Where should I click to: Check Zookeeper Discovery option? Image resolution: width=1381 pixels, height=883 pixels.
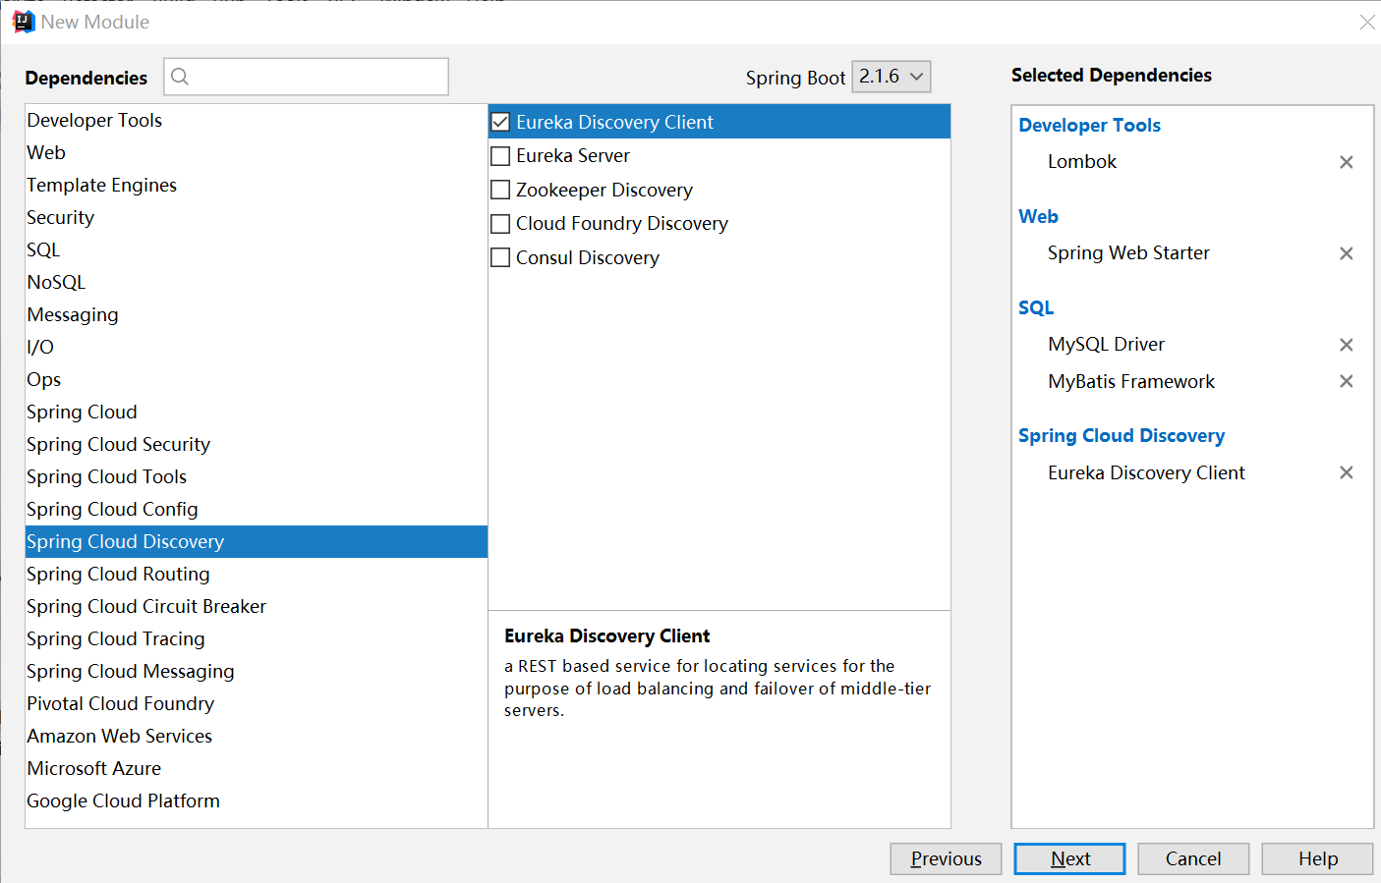[x=500, y=190]
